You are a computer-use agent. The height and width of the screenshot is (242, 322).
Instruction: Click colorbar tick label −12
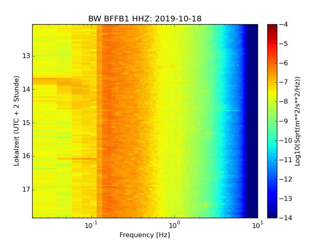pos(286,179)
